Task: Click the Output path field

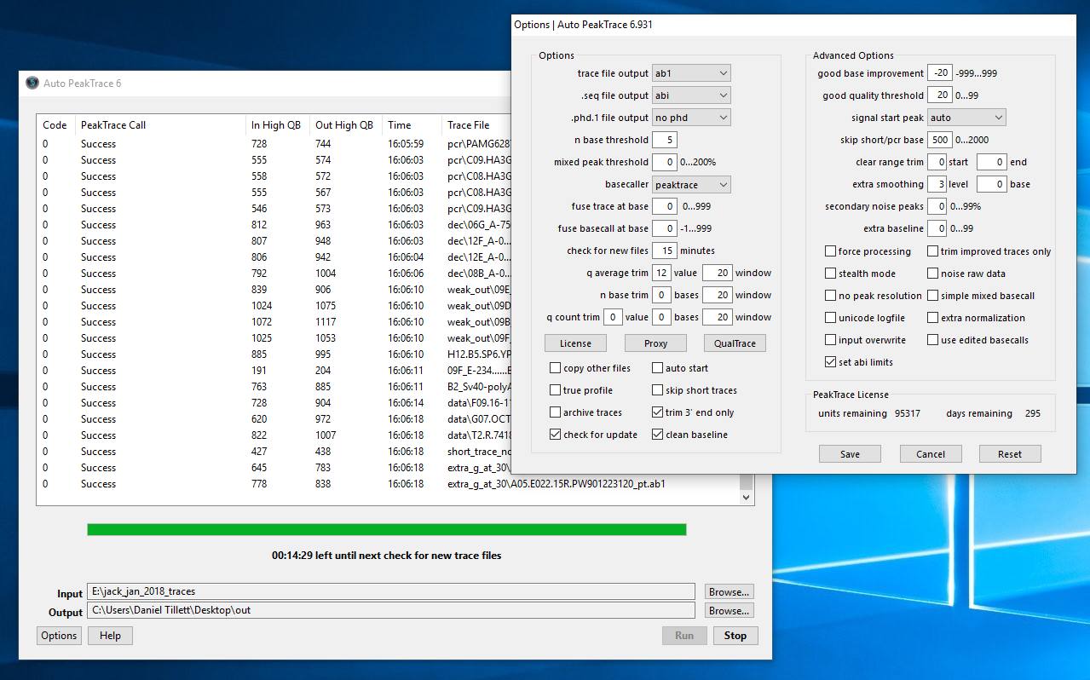Action: click(x=391, y=611)
